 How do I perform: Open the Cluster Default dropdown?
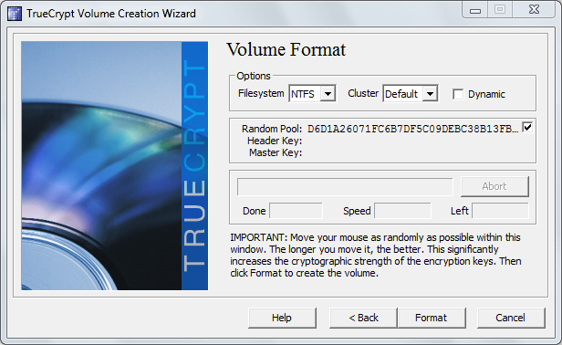click(x=411, y=94)
